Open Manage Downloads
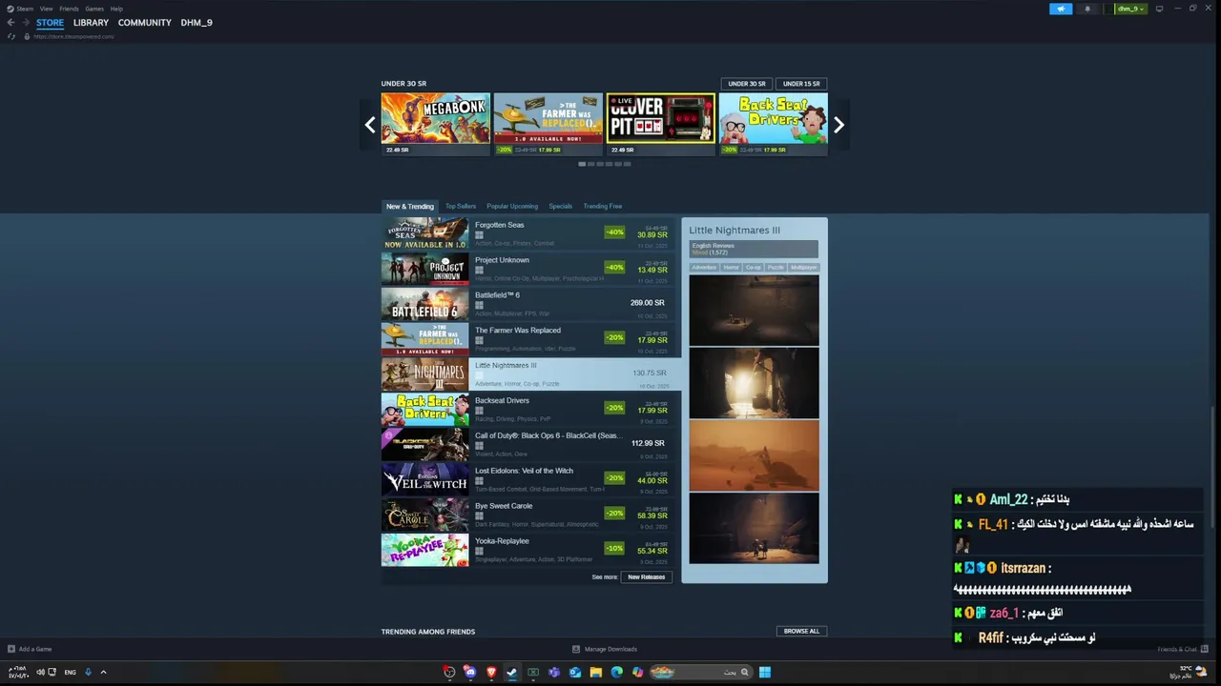 click(x=605, y=649)
